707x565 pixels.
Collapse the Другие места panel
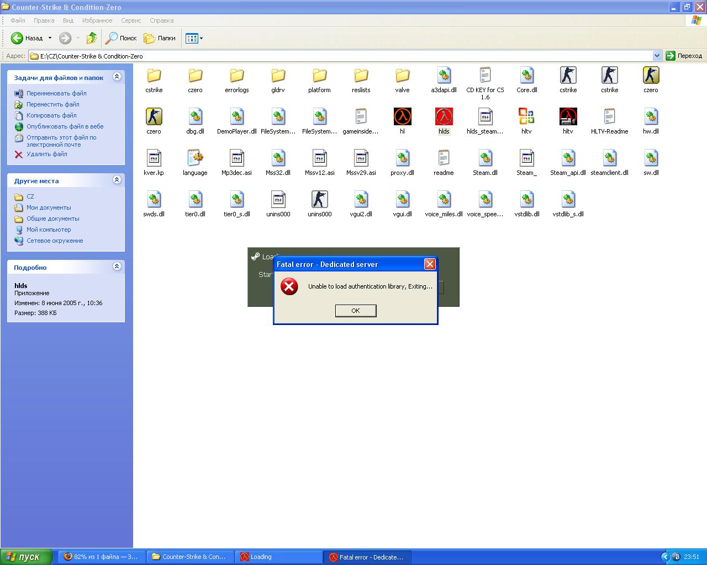click(x=117, y=180)
